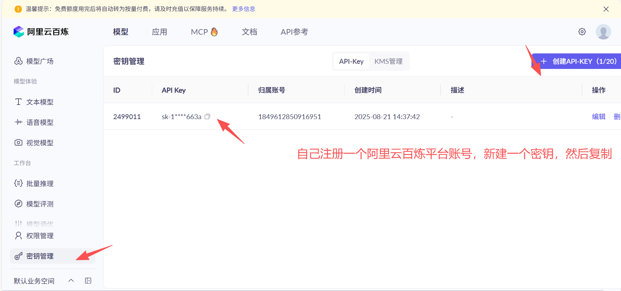This screenshot has width=621, height=291.
Task: Open the 应用 top menu
Action: [x=160, y=32]
